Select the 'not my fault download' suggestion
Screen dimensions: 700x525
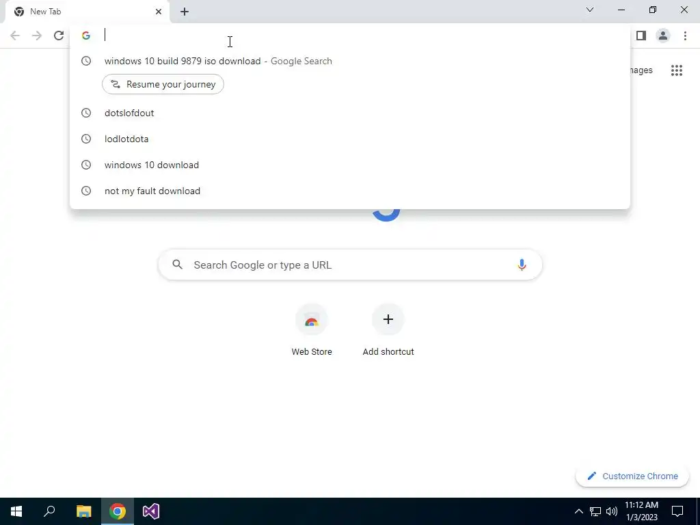pyautogui.click(x=350, y=191)
